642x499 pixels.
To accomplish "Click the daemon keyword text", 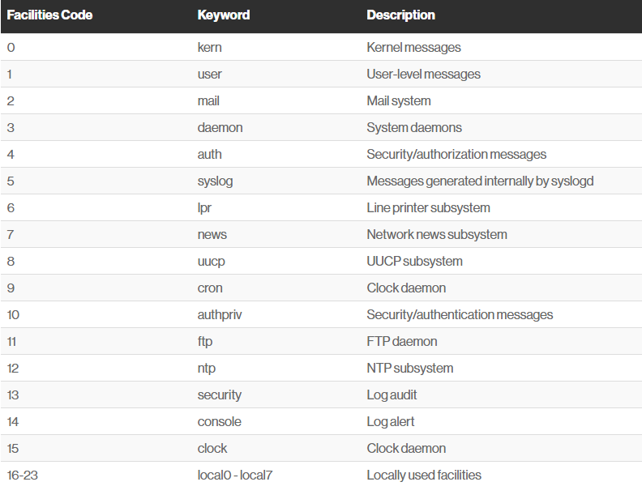I will point(220,127).
